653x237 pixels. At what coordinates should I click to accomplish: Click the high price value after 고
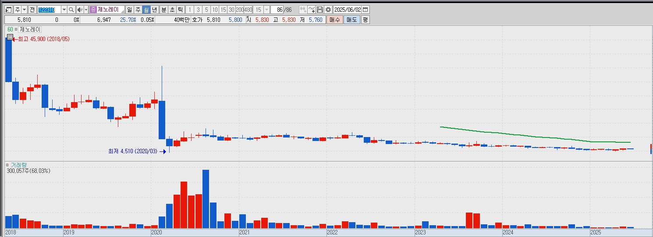click(289, 20)
